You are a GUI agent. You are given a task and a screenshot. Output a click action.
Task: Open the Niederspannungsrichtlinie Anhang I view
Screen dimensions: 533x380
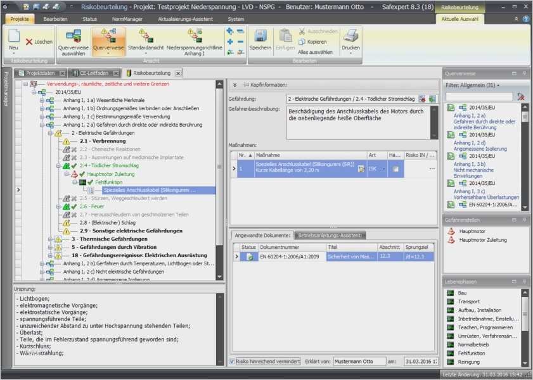point(195,37)
